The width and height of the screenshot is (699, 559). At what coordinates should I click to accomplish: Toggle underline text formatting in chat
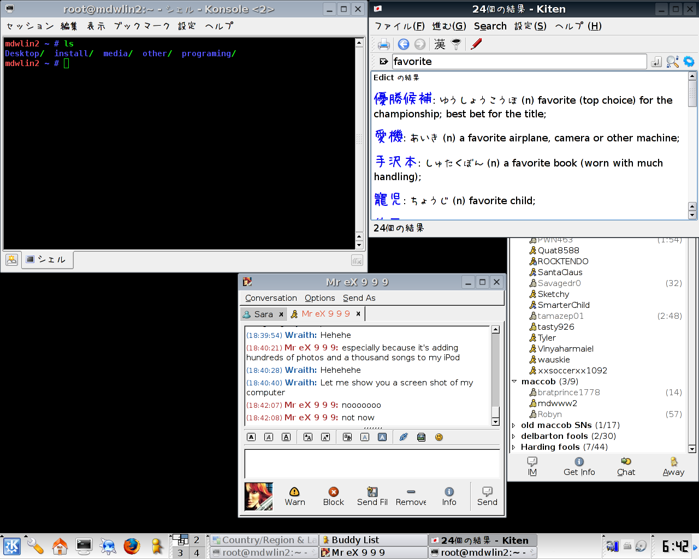point(286,437)
